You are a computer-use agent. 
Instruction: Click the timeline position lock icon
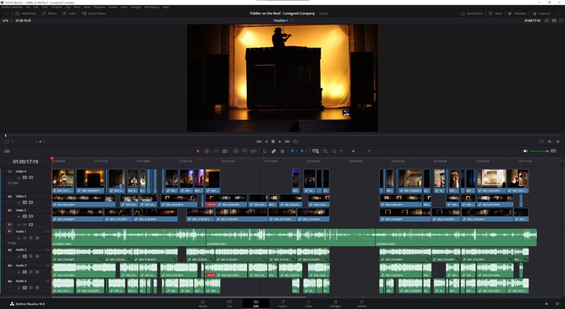pos(282,151)
